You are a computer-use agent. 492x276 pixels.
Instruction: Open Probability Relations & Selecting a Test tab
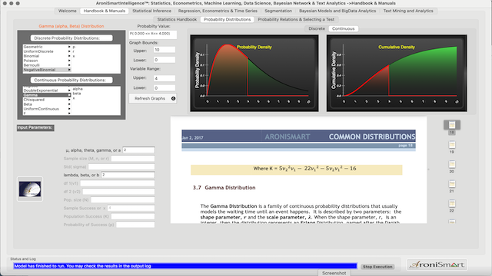[296, 19]
